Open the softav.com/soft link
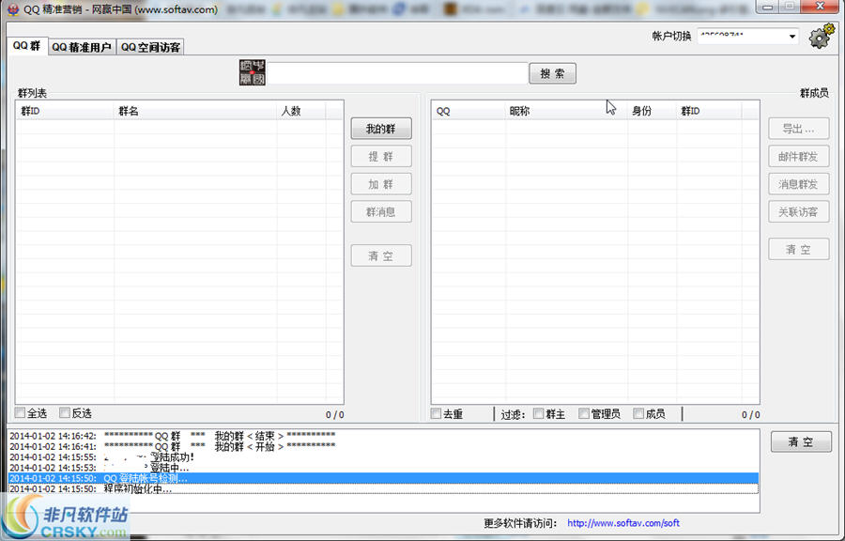Image resolution: width=845 pixels, height=541 pixels. coord(623,523)
